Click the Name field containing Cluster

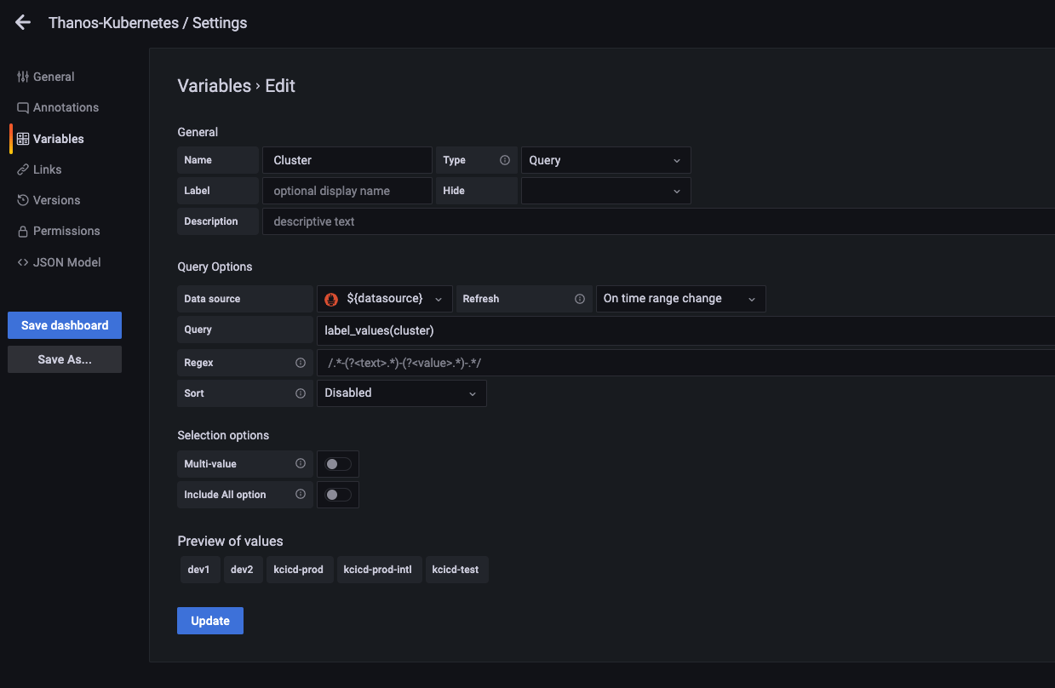pyautogui.click(x=347, y=160)
